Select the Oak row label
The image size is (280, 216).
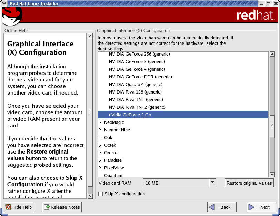click(x=108, y=138)
